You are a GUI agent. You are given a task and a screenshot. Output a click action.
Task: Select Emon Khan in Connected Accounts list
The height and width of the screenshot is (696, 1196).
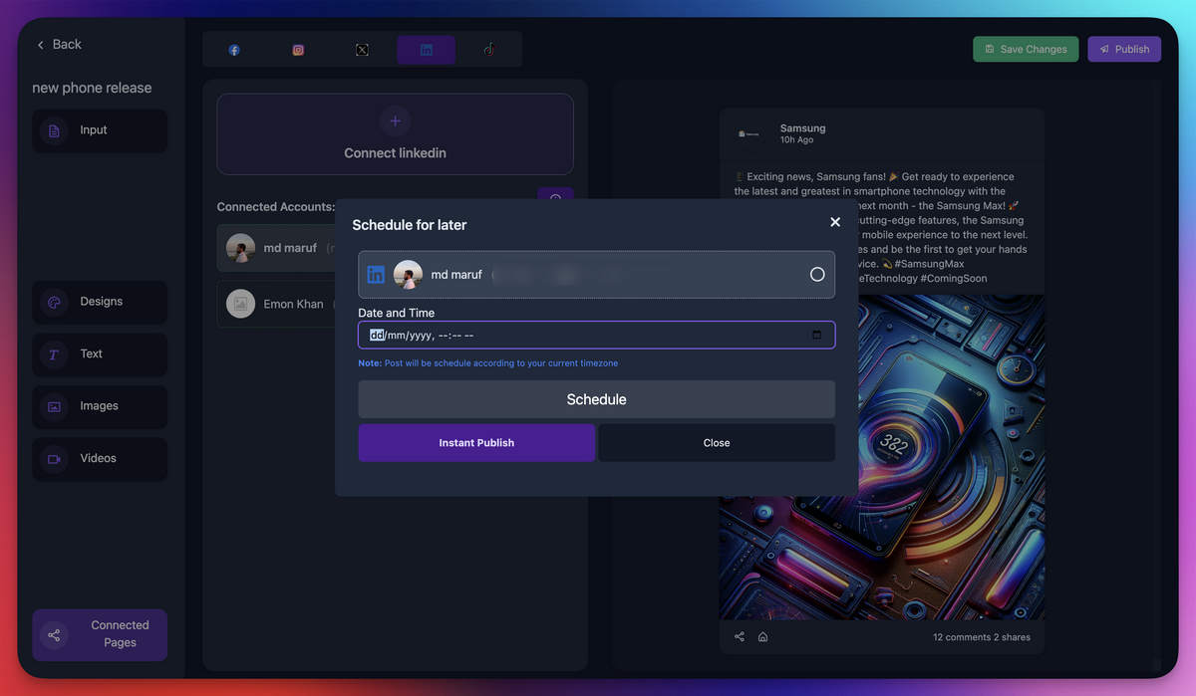pyautogui.click(x=276, y=304)
